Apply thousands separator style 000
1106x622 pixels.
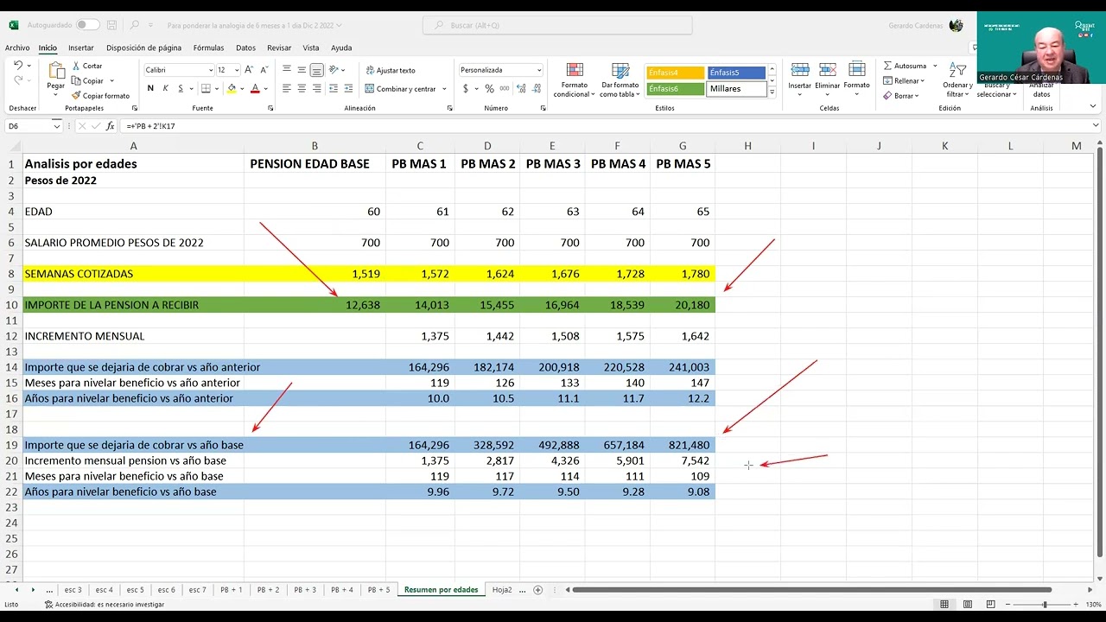point(503,88)
